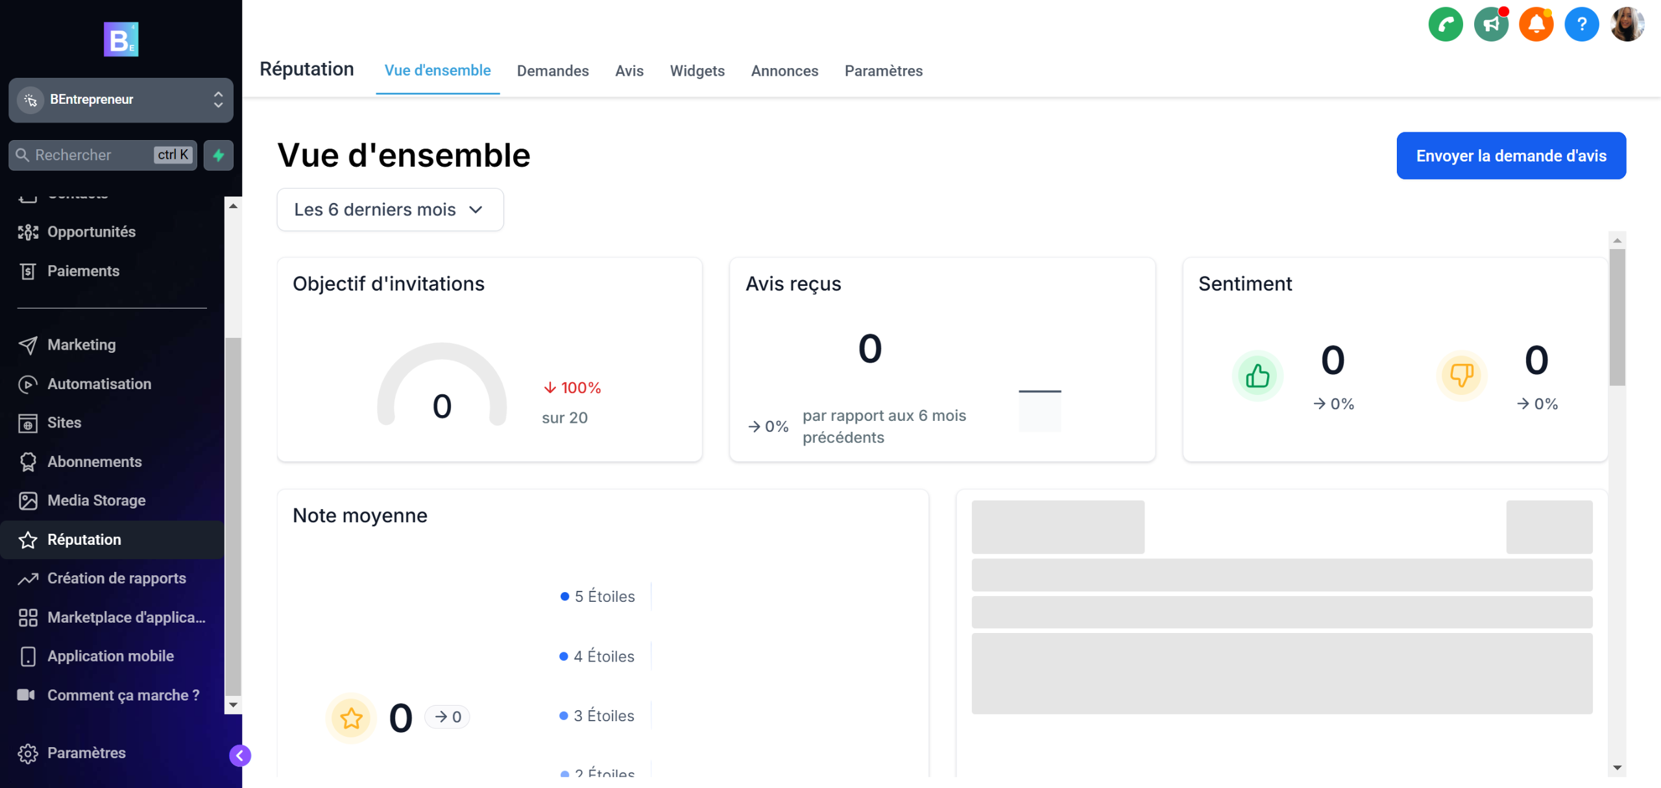Open the orange notifications bell
Image resolution: width=1661 pixels, height=788 pixels.
(x=1536, y=25)
